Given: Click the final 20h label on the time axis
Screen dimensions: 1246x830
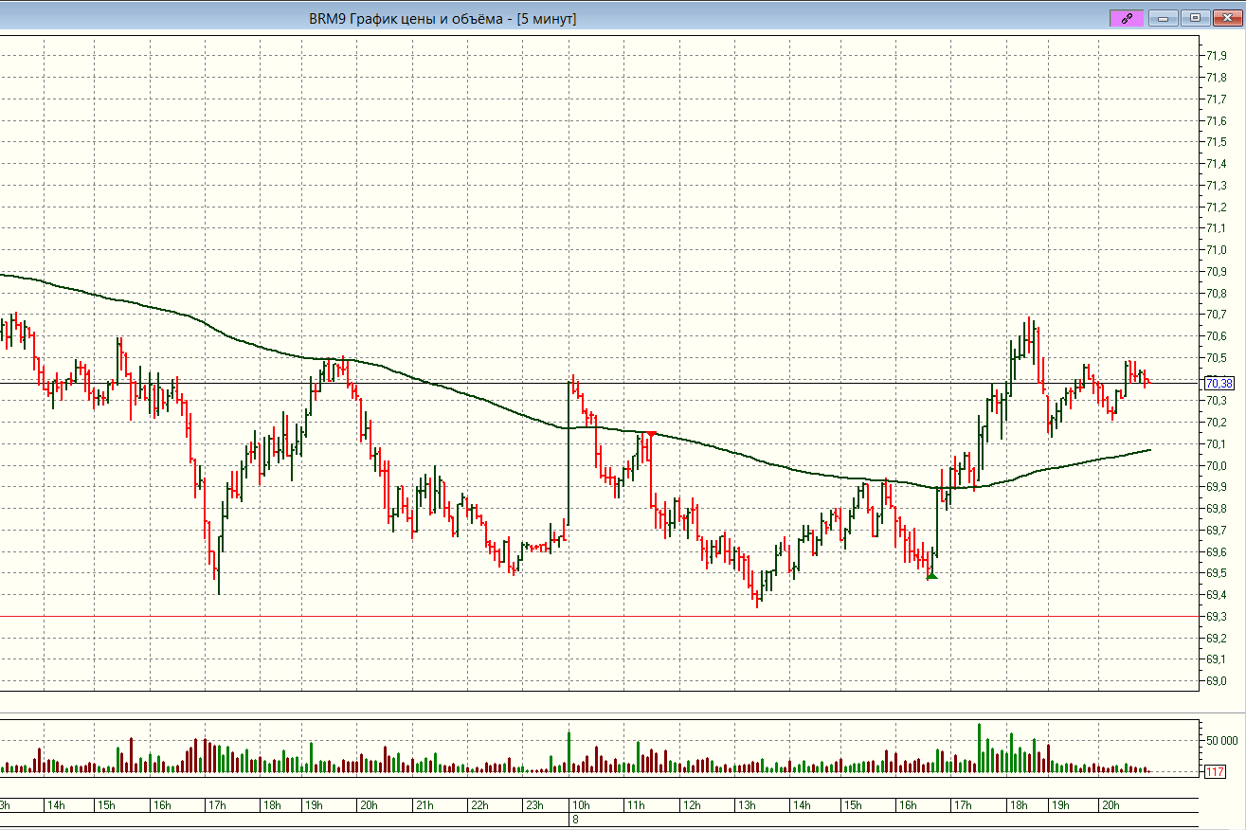Looking at the screenshot, I should click(1111, 805).
